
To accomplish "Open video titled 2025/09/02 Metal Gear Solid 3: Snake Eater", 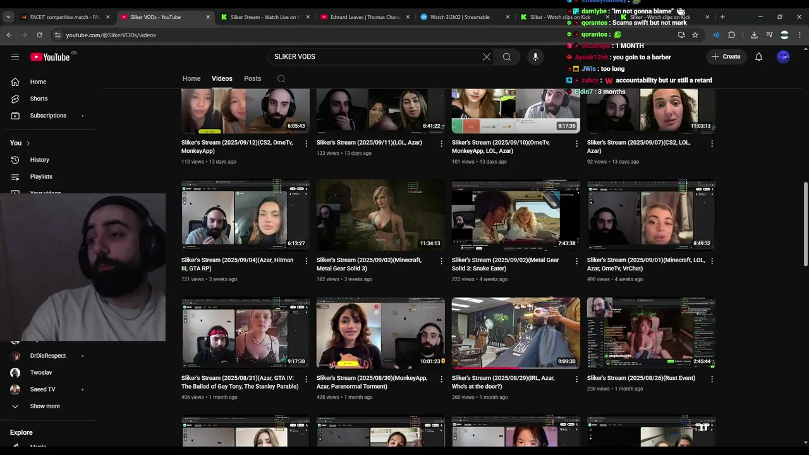I will coord(506,264).
